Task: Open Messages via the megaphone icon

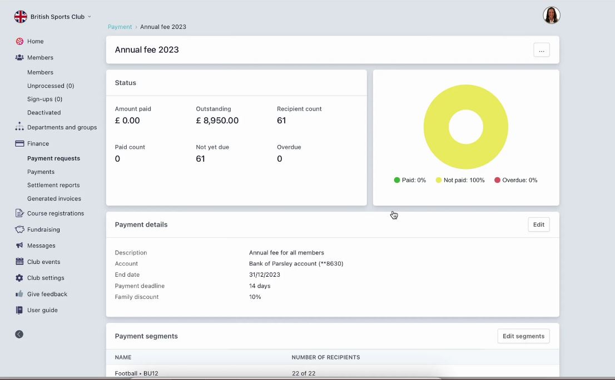Action: [x=18, y=246]
